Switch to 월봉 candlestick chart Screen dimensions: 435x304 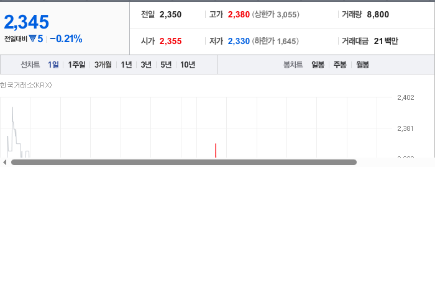tap(362, 65)
